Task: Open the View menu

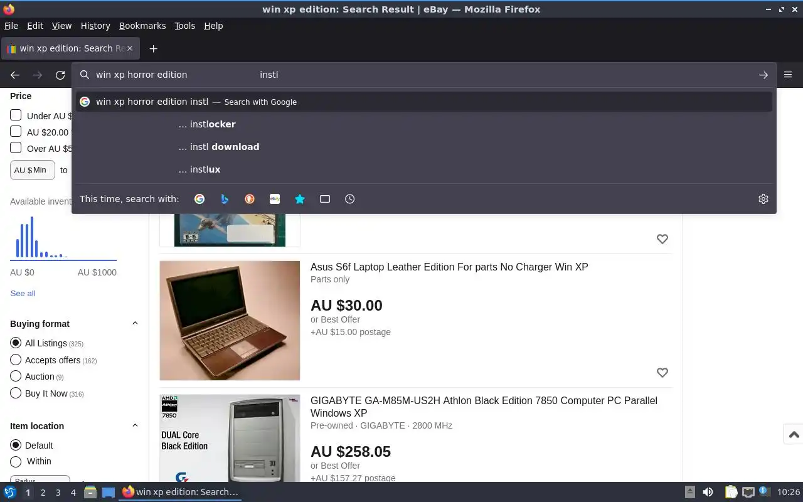Action: click(61, 26)
